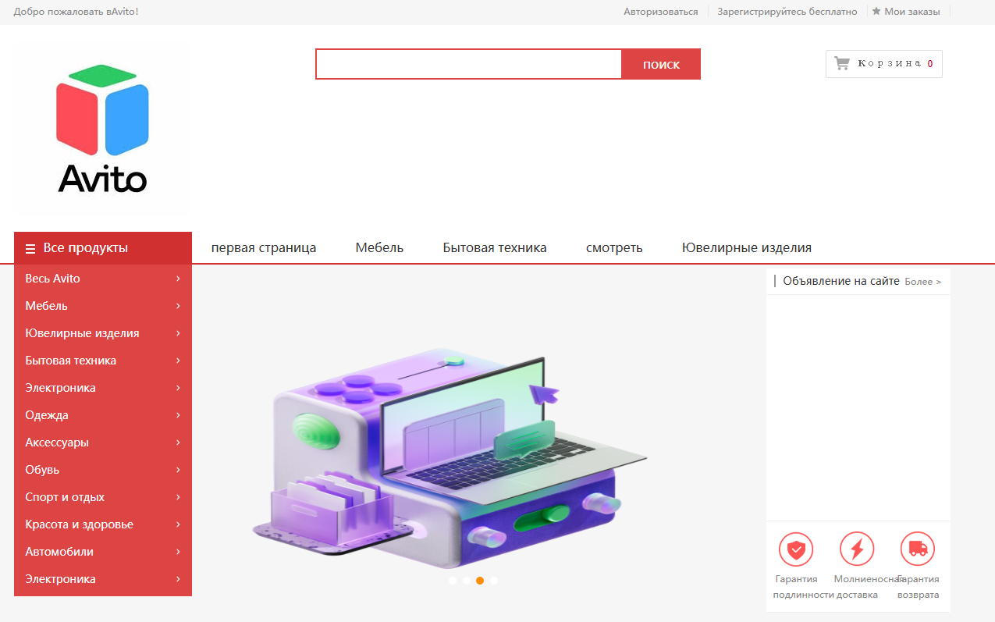The height and width of the screenshot is (622, 995).
Task: Click the Гарантия возврата truck icon
Action: click(x=917, y=550)
